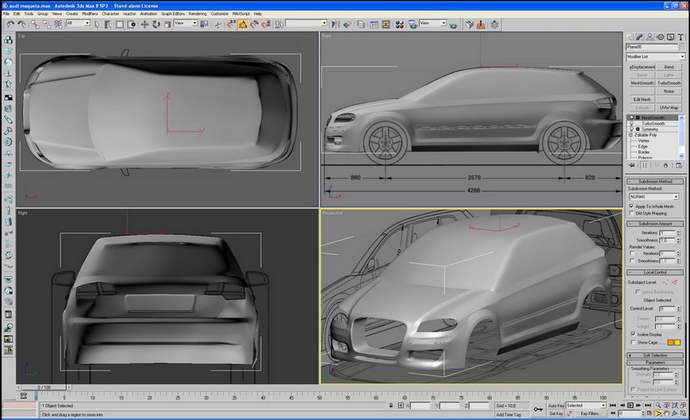Enable the Old Style Mapping checkbox
This screenshot has height=420, width=690.
point(631,213)
